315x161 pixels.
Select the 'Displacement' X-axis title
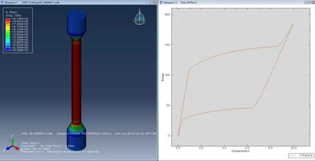(240, 151)
